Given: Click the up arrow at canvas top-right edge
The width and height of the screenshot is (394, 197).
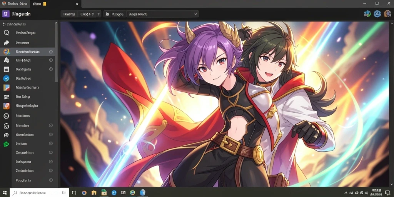Looking at the screenshot, I should coord(391,23).
